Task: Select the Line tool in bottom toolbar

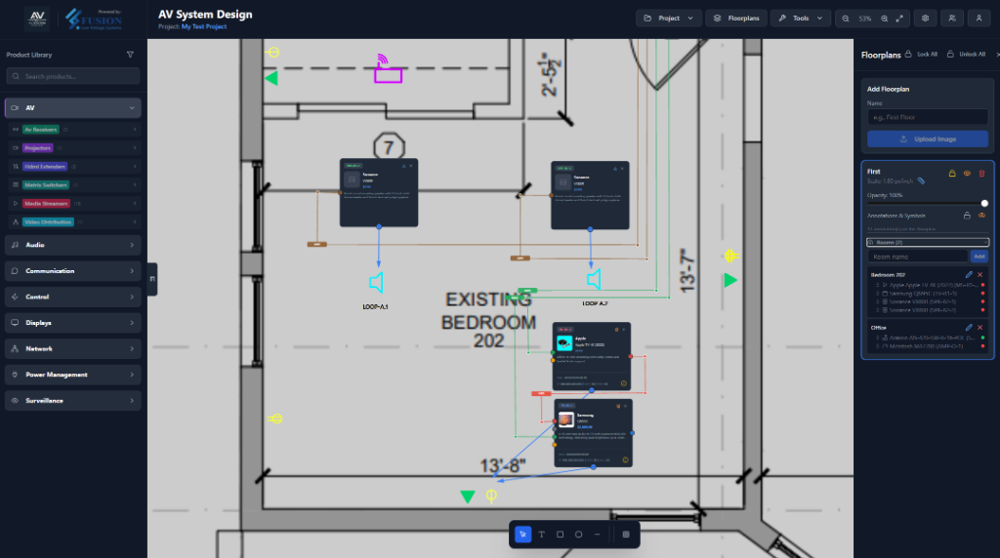Action: [597, 535]
